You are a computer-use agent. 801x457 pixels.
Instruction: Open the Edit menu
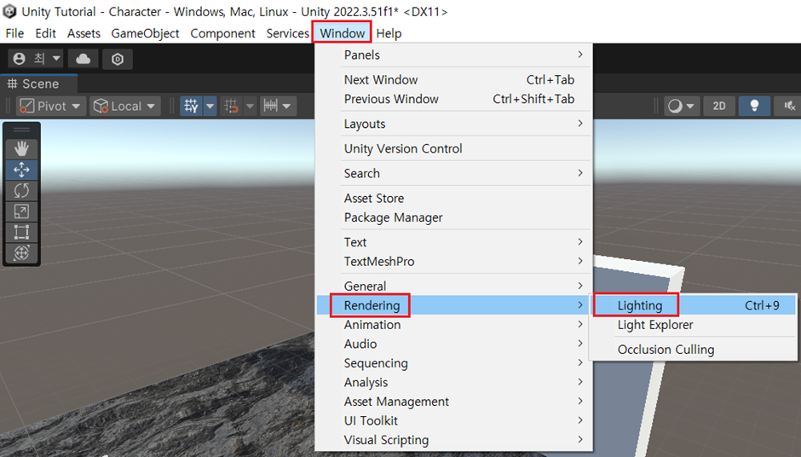click(x=45, y=33)
